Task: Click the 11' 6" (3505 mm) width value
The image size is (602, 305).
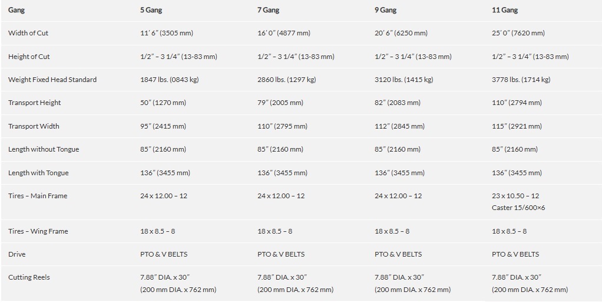Action: coord(167,33)
